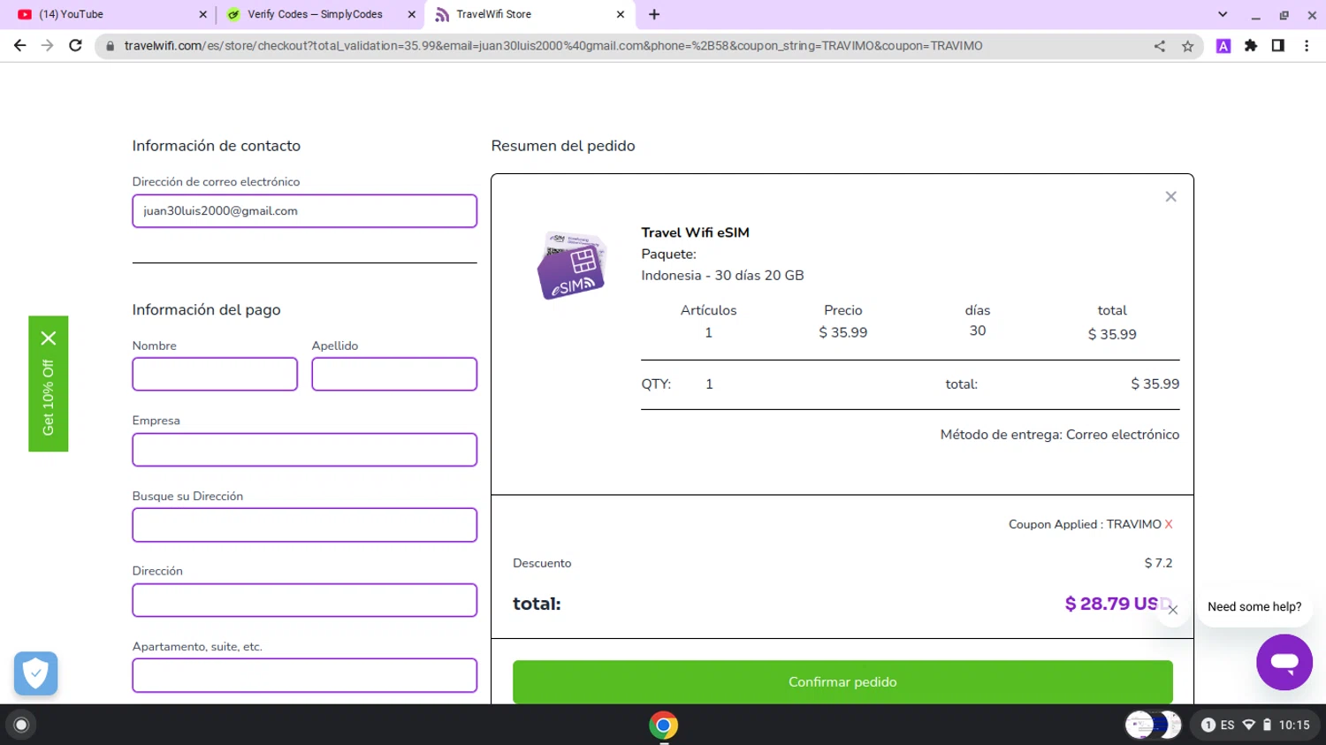Edit the email address field
The width and height of the screenshot is (1326, 745).
click(x=304, y=211)
